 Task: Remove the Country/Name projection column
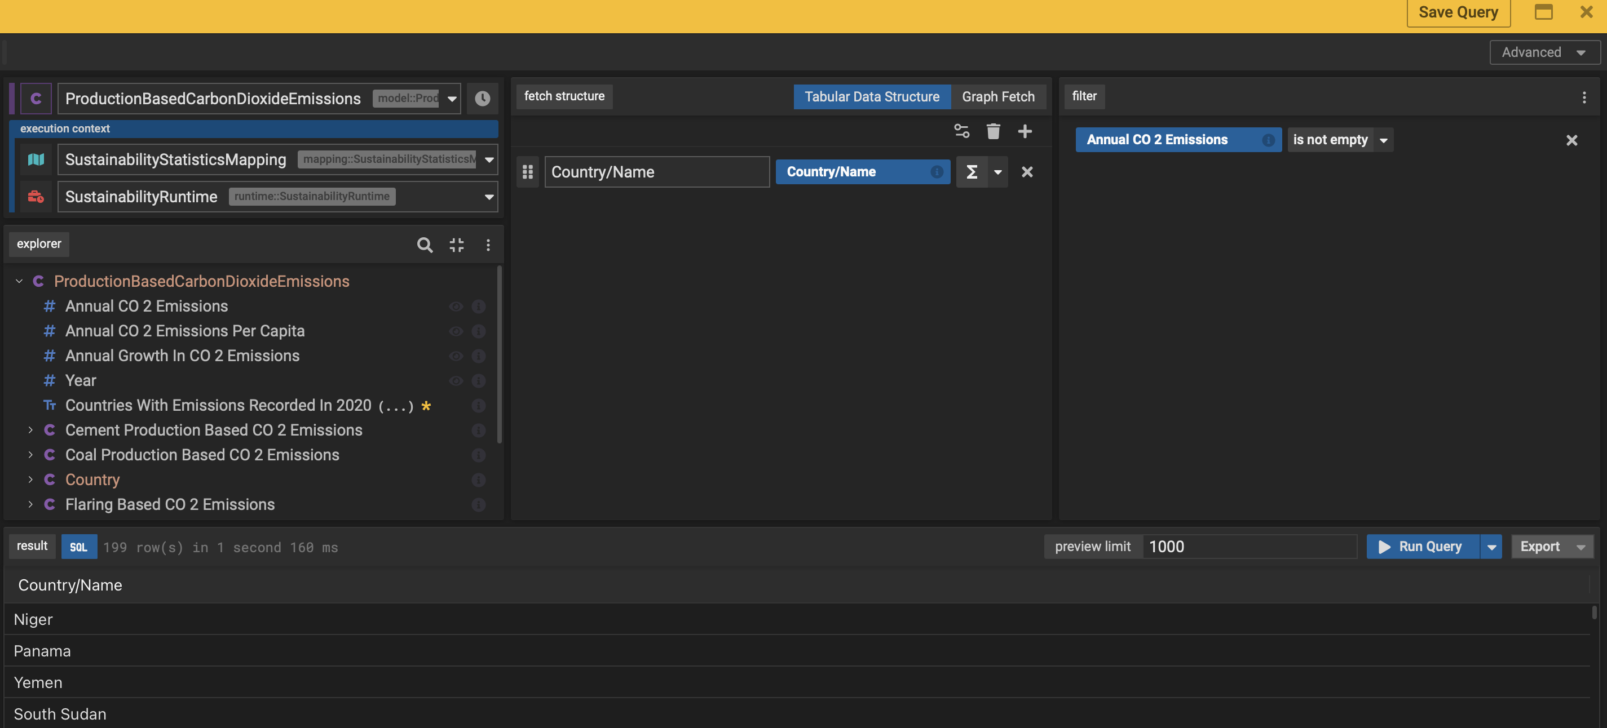[x=1027, y=172]
